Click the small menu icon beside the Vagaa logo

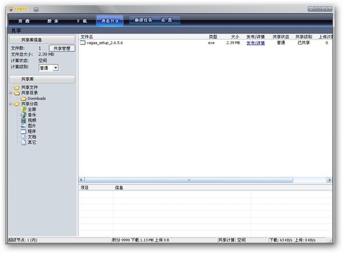click(x=36, y=9)
